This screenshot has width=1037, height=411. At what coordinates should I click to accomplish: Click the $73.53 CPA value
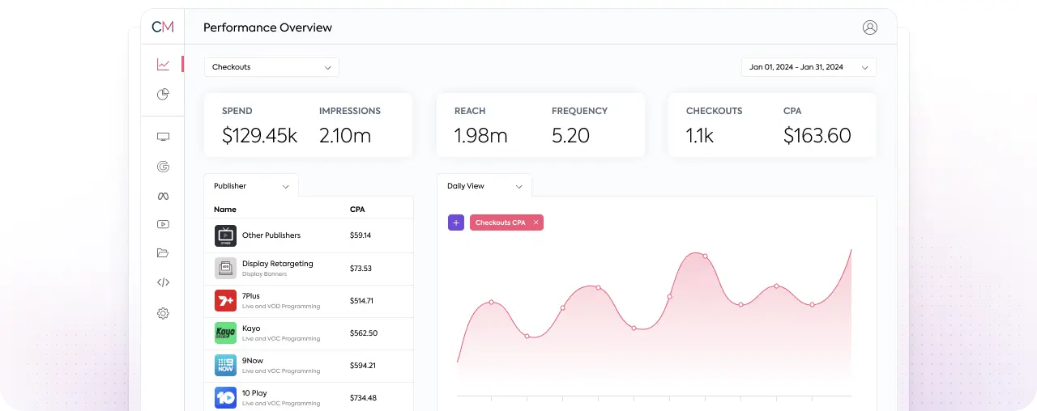click(361, 268)
